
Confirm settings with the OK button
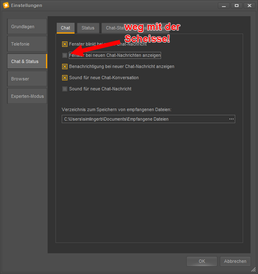[202, 261]
